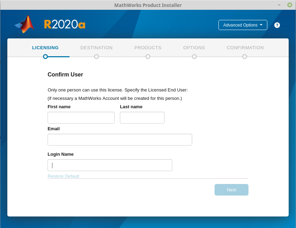The height and width of the screenshot is (228, 296).
Task: Expand the Advanced Options dropdown
Action: [243, 25]
